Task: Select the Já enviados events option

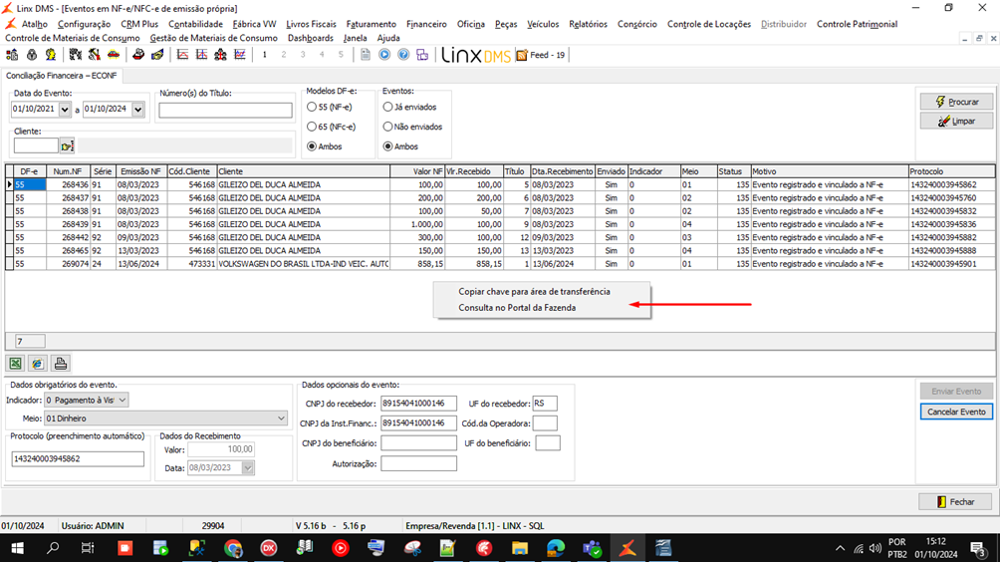Action: [x=387, y=108]
